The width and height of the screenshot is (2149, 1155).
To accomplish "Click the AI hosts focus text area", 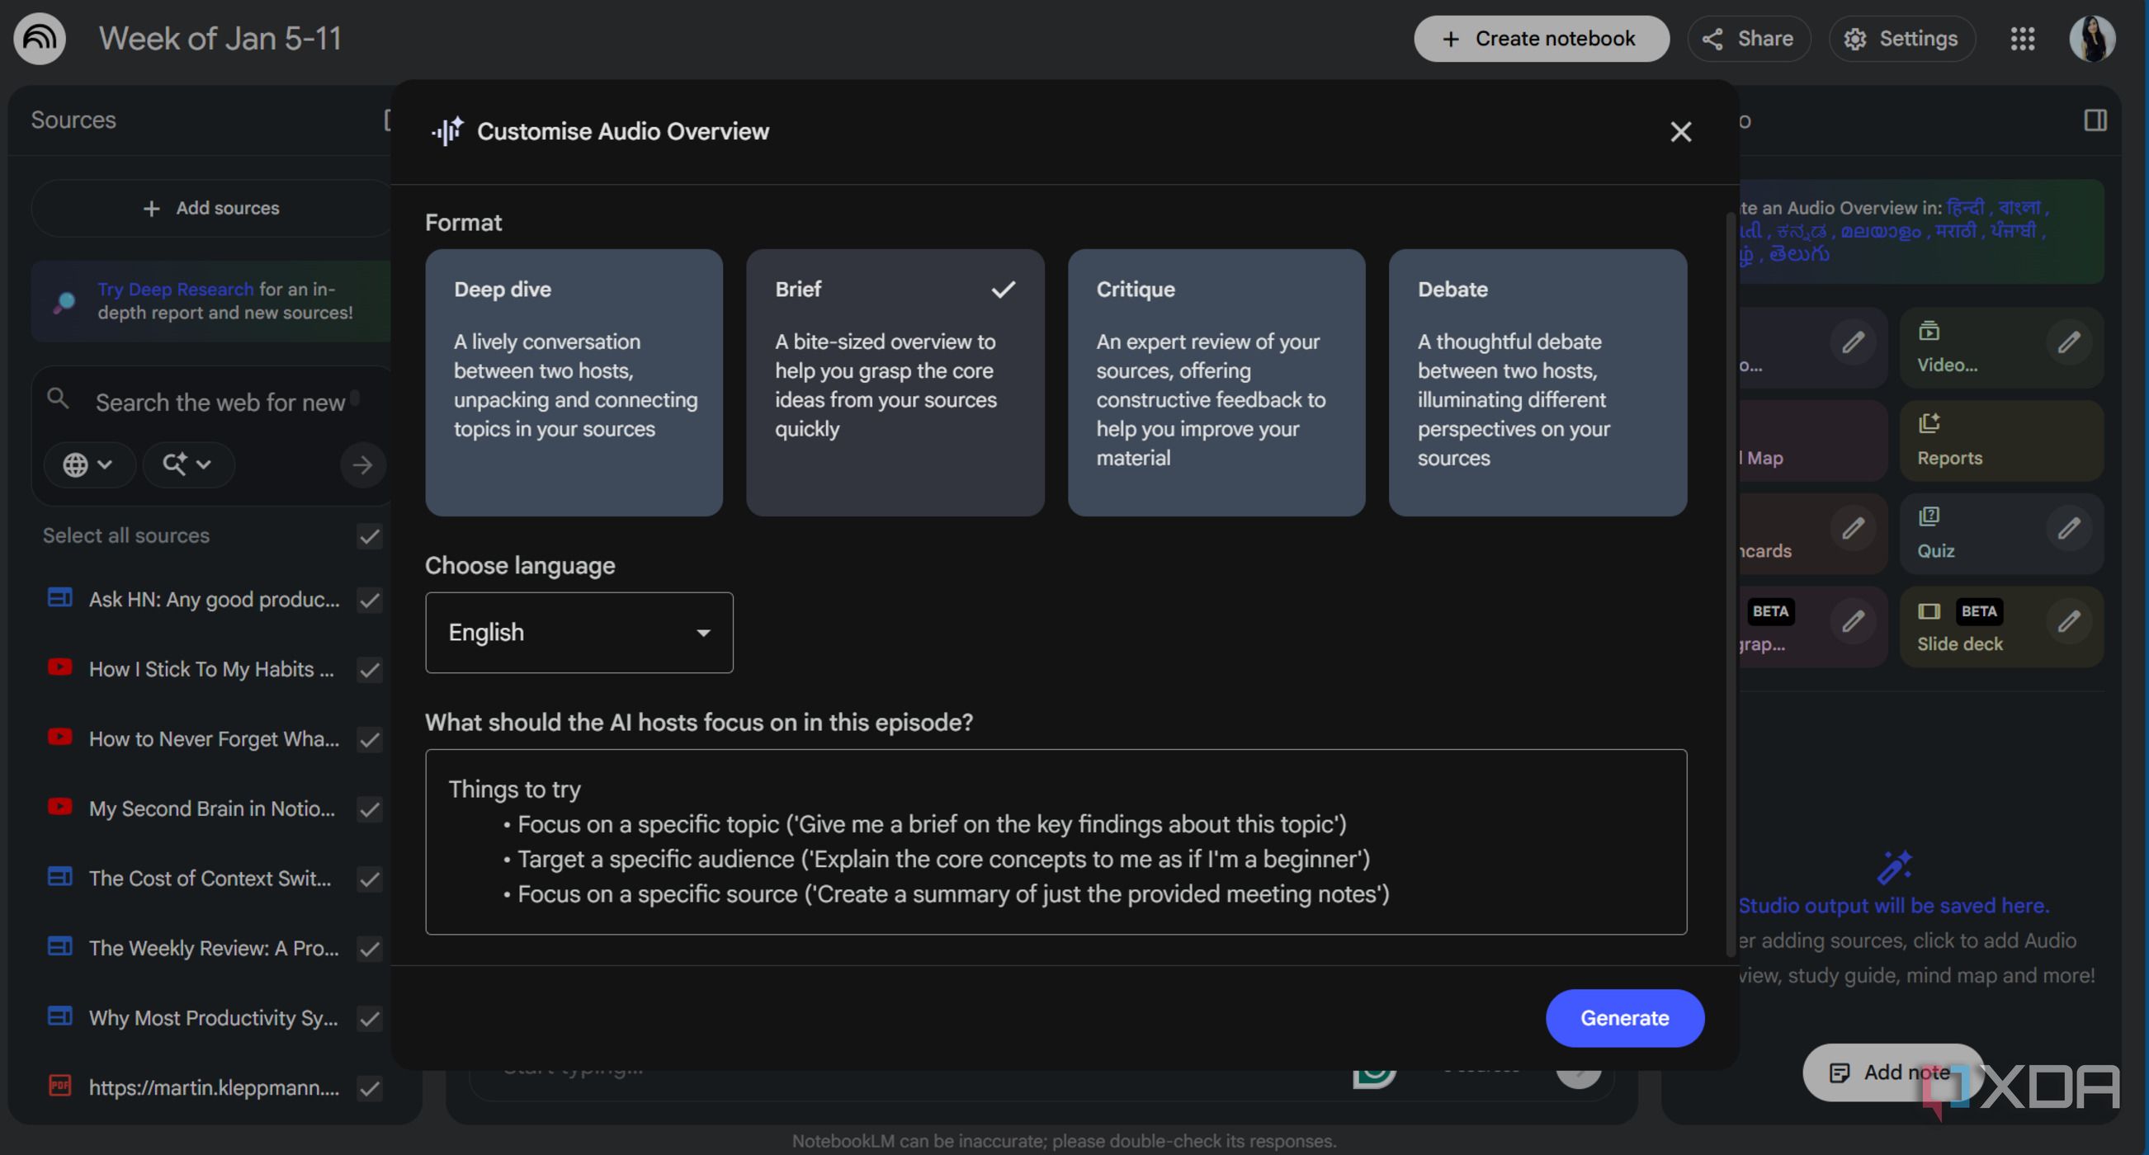I will click(x=1056, y=841).
